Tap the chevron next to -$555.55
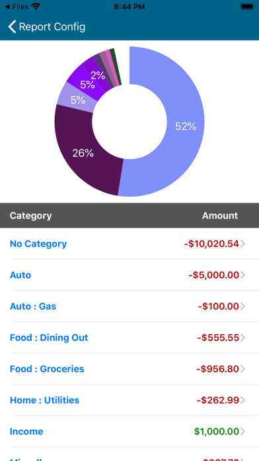 242,338
